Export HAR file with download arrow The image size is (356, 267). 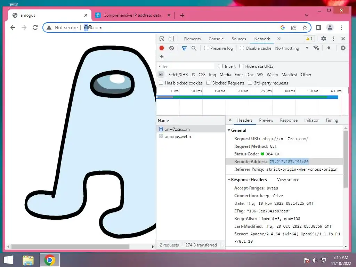point(162,57)
